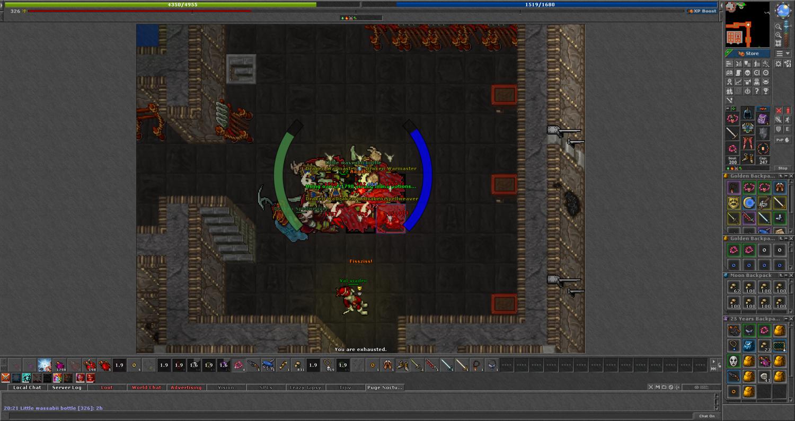Open the scroll quest log icon

(x=738, y=73)
